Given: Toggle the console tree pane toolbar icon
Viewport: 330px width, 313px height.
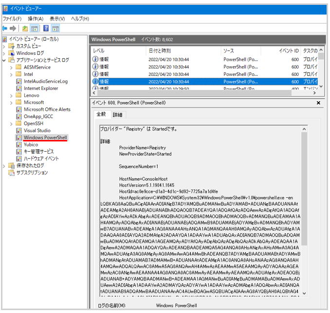Looking at the screenshot, I should (34, 28).
